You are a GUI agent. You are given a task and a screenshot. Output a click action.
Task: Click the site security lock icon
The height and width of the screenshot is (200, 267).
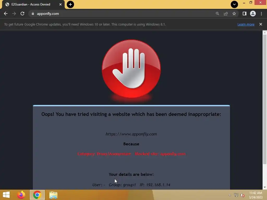coord(33,14)
